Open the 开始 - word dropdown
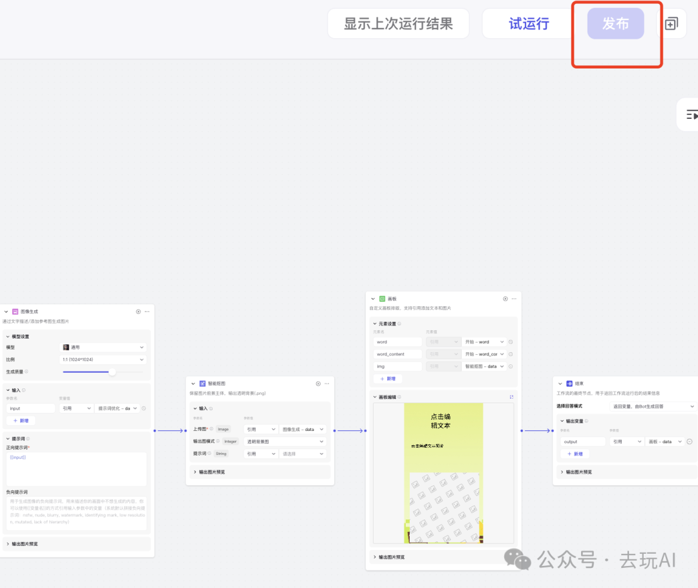The width and height of the screenshot is (698, 588). point(484,342)
